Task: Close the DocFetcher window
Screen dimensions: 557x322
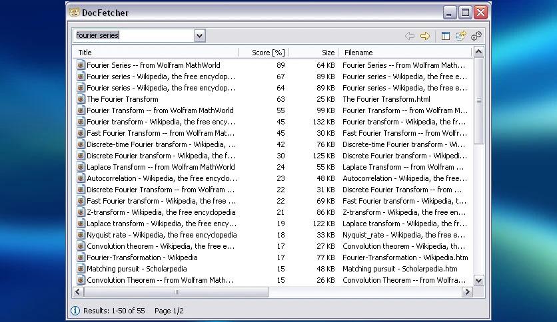Action: [480, 13]
